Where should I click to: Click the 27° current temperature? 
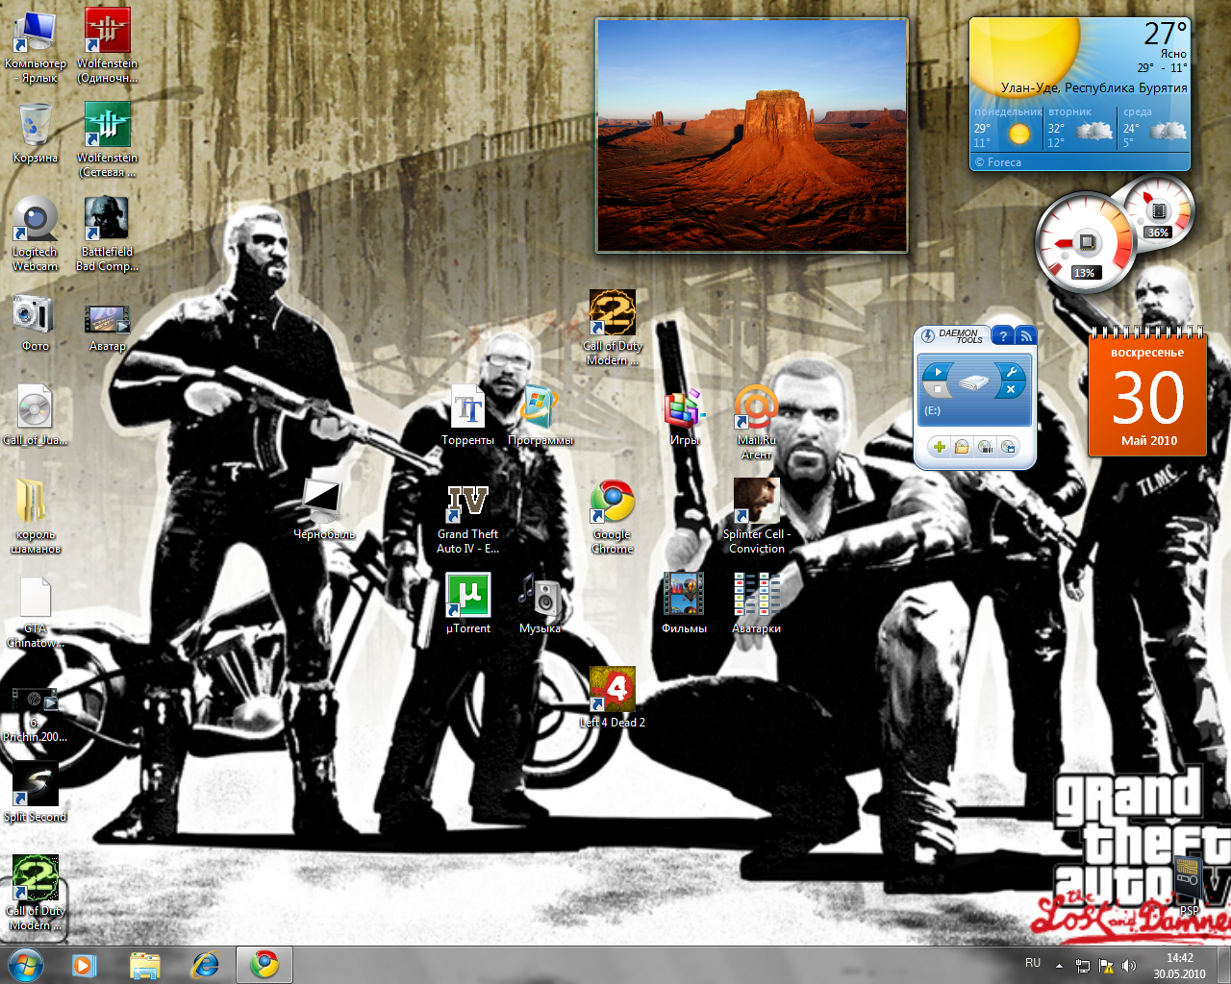coord(1165,35)
